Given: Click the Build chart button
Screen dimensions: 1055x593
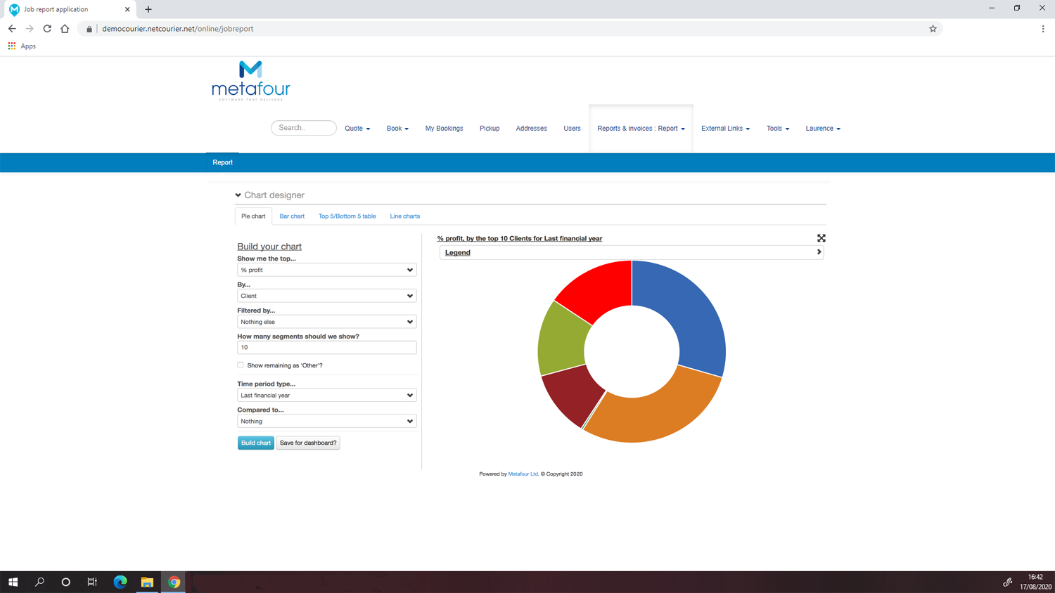Looking at the screenshot, I should coord(256,443).
